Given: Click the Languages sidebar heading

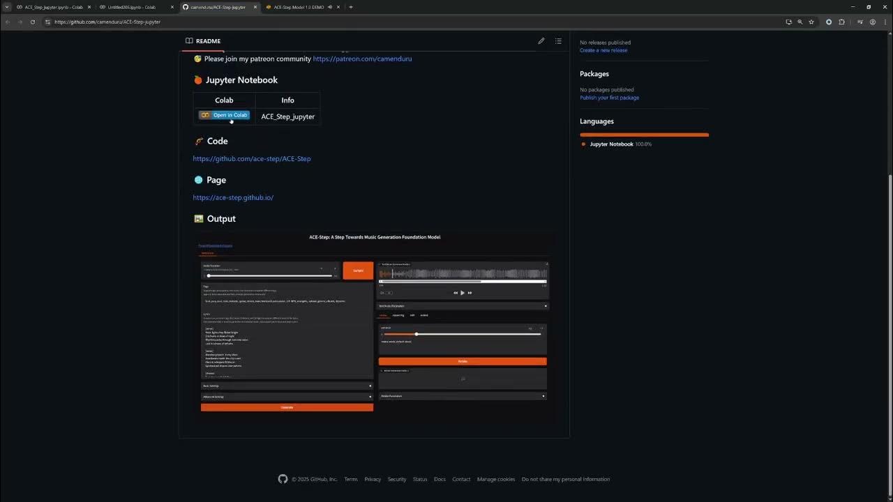Looking at the screenshot, I should [x=596, y=121].
